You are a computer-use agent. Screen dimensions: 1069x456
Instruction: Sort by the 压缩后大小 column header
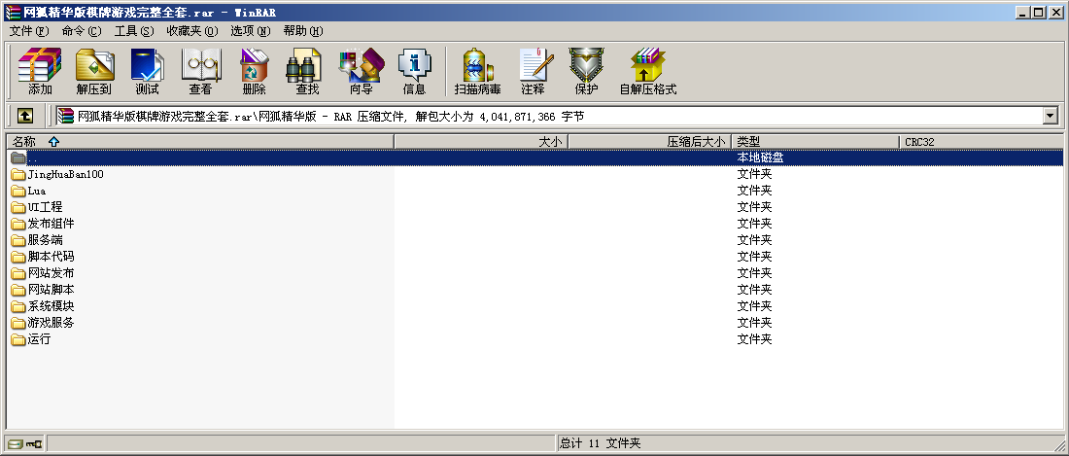(x=650, y=142)
